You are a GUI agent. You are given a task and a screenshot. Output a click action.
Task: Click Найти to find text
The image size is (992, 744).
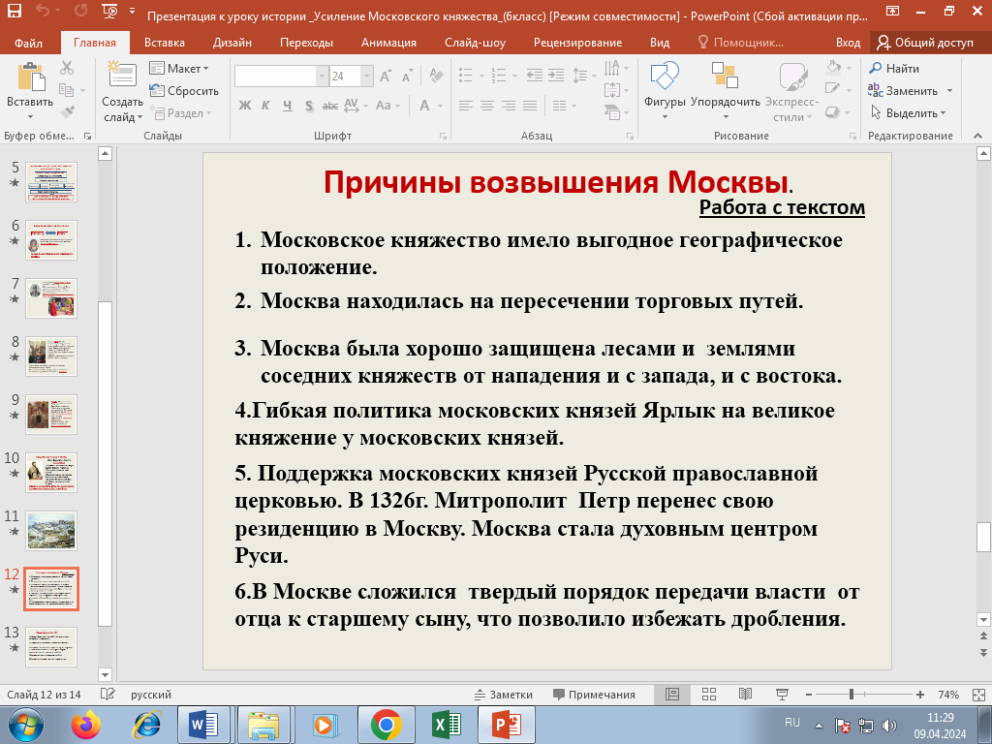894,68
